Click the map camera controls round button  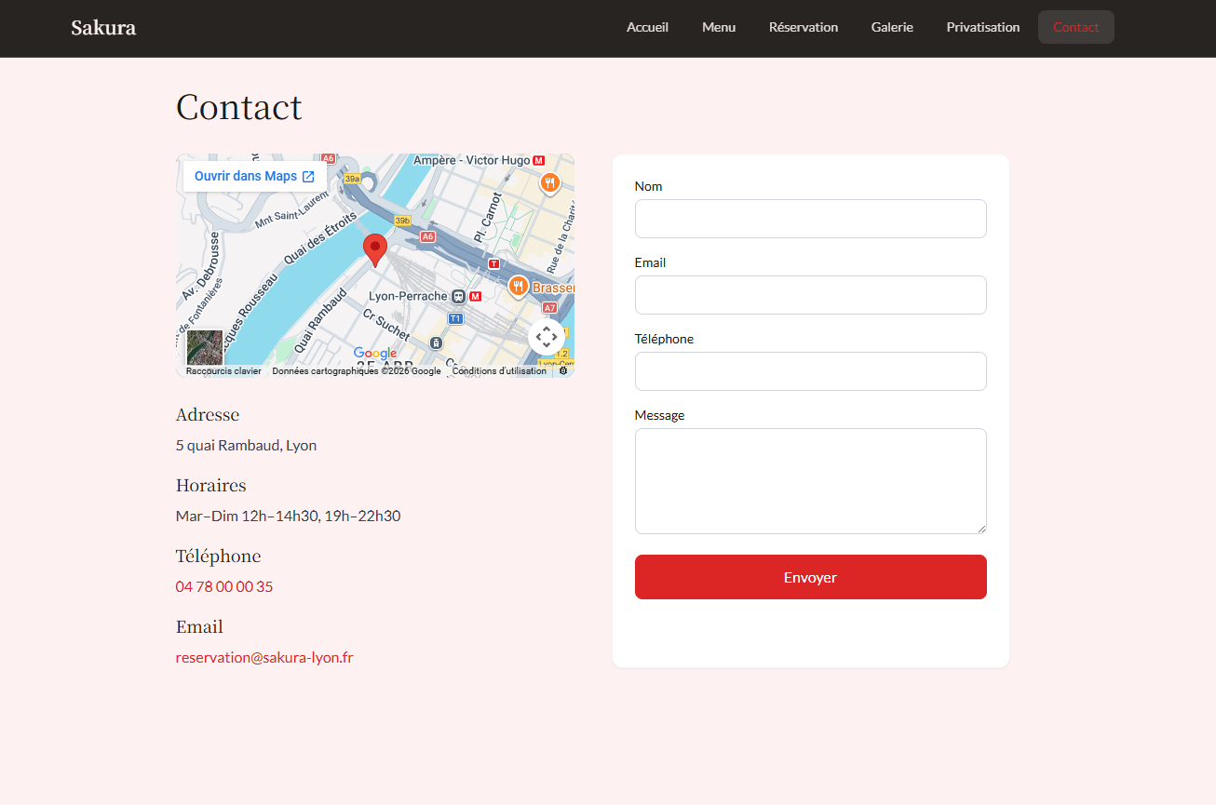(x=547, y=337)
